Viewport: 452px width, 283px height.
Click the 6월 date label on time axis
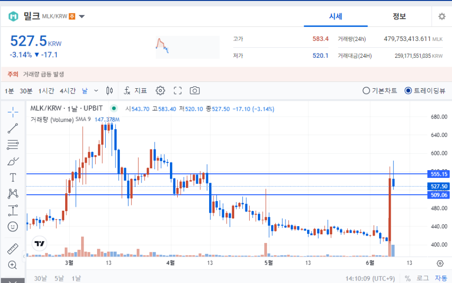370,263
